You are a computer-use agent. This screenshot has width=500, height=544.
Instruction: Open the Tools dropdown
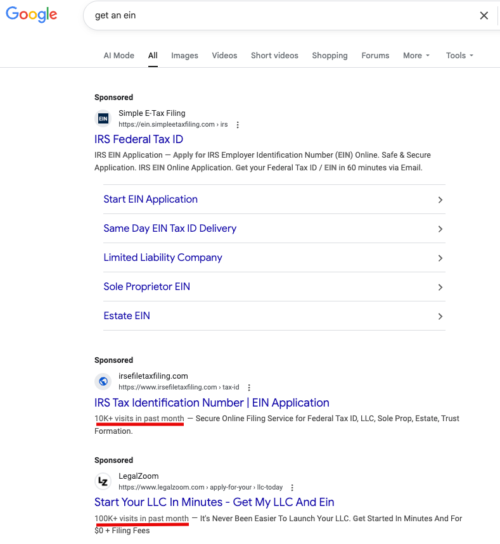point(459,56)
